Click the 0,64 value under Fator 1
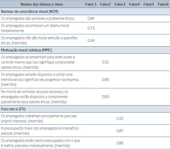Viewport: 170px width, 150px height. pos(91,40)
